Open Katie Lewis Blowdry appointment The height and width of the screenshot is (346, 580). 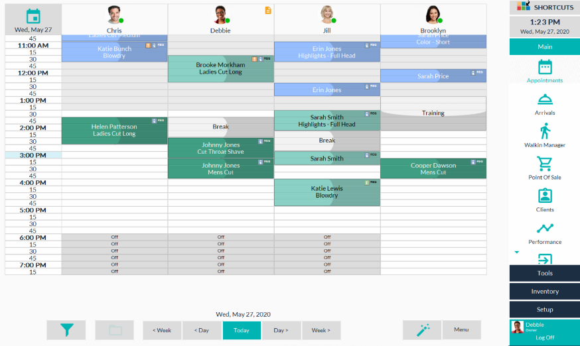[327, 192]
